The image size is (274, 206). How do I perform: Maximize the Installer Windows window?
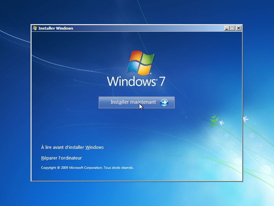pos(232,28)
